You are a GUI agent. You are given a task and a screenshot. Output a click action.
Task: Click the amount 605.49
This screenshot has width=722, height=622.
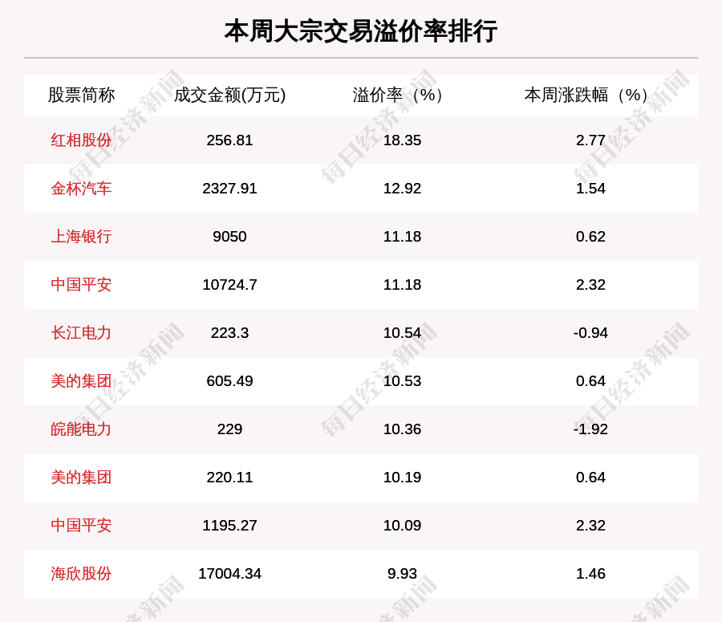[229, 381]
